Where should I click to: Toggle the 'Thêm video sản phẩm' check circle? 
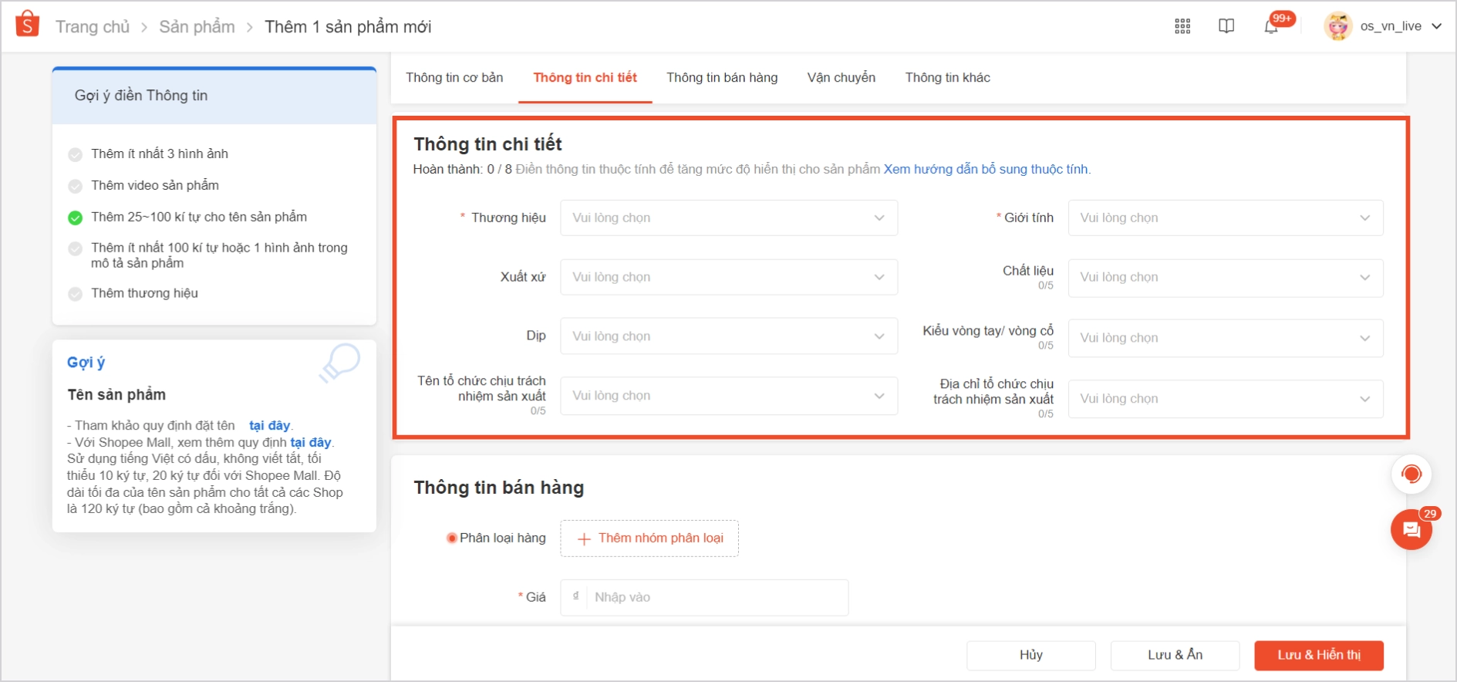[75, 186]
